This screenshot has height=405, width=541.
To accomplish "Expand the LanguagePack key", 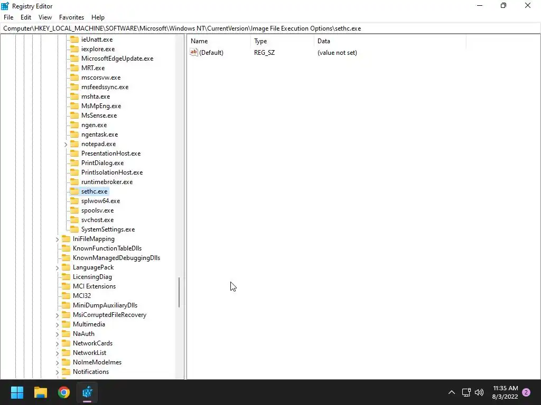I will (x=57, y=267).
